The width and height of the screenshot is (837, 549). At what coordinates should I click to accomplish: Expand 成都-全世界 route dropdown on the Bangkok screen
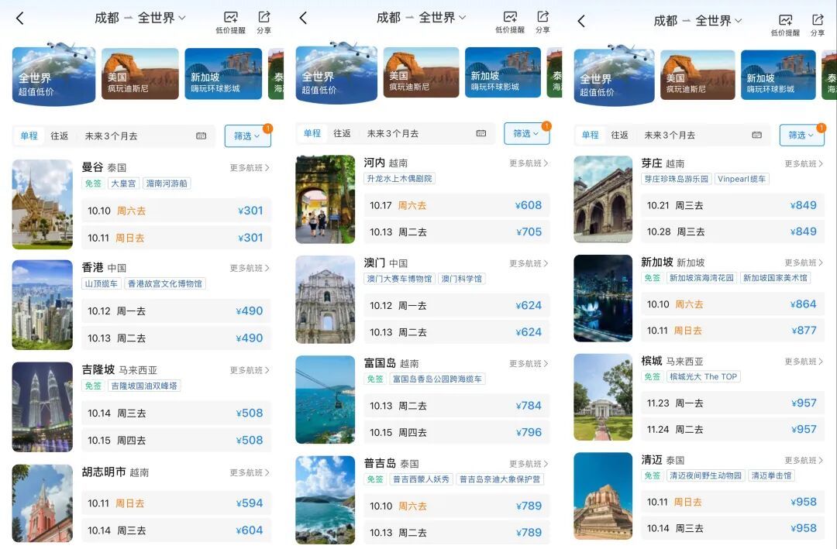point(140,18)
